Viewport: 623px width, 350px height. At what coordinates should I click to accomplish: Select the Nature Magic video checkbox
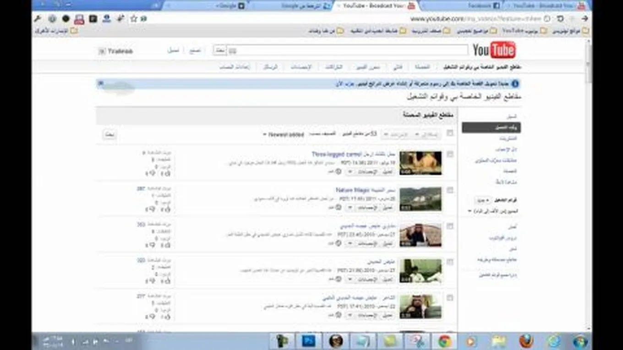click(450, 190)
